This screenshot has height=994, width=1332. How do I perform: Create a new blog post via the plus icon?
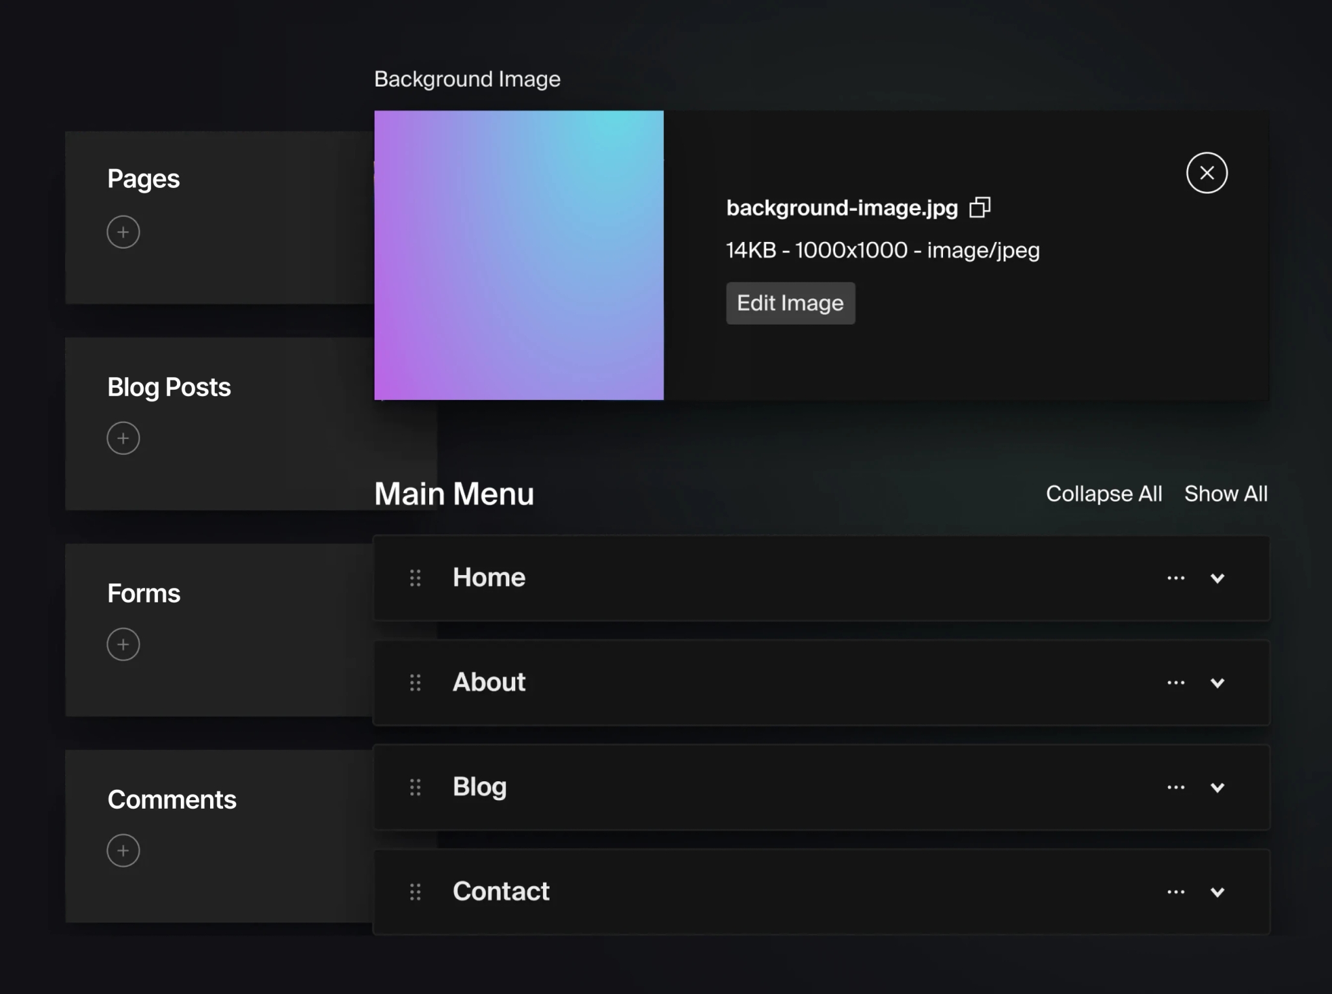[123, 438]
